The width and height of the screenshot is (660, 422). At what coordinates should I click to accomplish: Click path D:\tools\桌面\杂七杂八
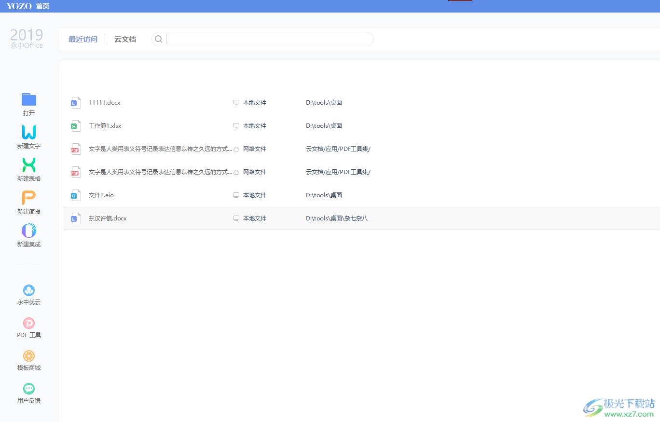tap(337, 218)
